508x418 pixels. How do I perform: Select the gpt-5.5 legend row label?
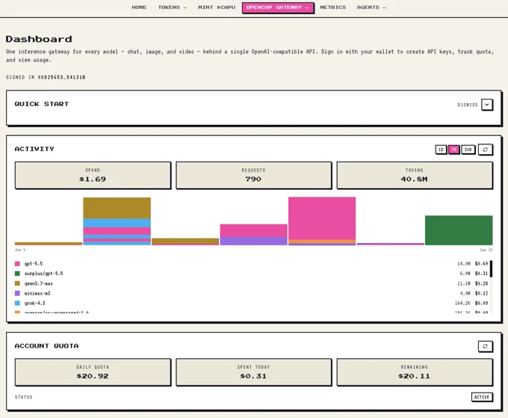[34, 264]
